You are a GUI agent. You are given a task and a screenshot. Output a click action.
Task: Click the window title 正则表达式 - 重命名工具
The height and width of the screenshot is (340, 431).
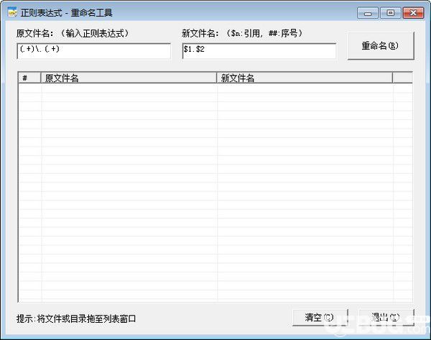(66, 13)
